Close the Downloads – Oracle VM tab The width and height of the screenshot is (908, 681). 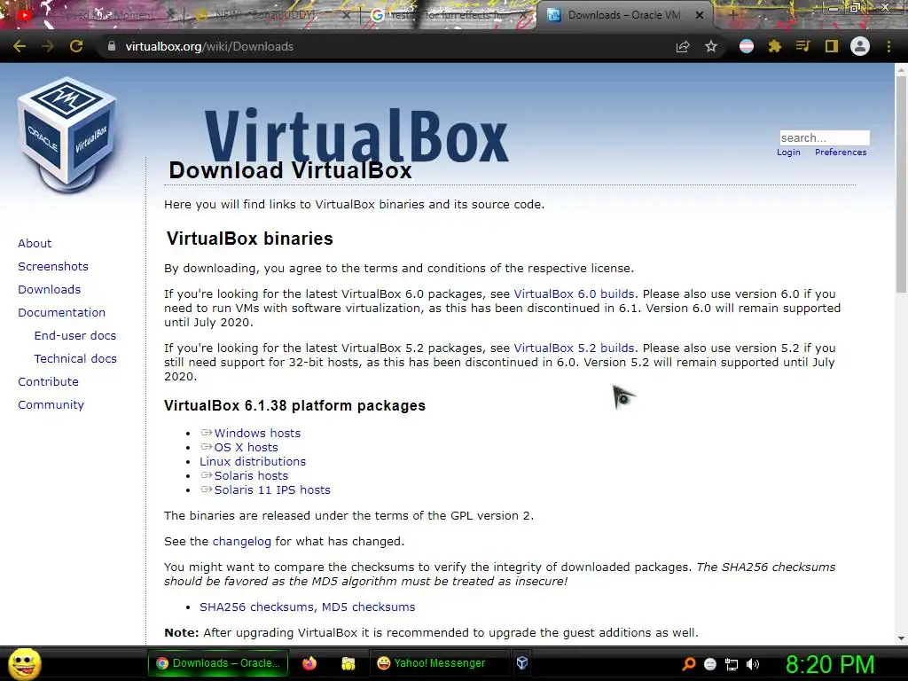pos(700,15)
